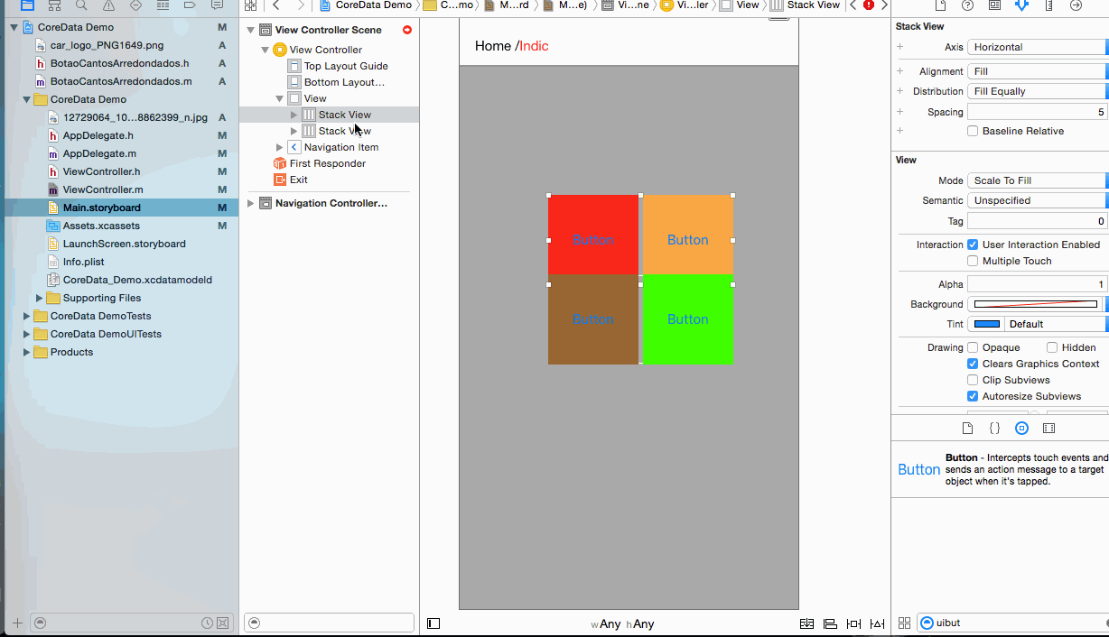Toggle Autoresize Subviews checkbox

973,396
